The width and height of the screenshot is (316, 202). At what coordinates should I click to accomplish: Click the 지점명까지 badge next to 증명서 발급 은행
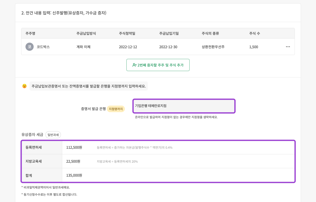[116, 109]
